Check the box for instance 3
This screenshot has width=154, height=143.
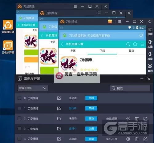19,129
